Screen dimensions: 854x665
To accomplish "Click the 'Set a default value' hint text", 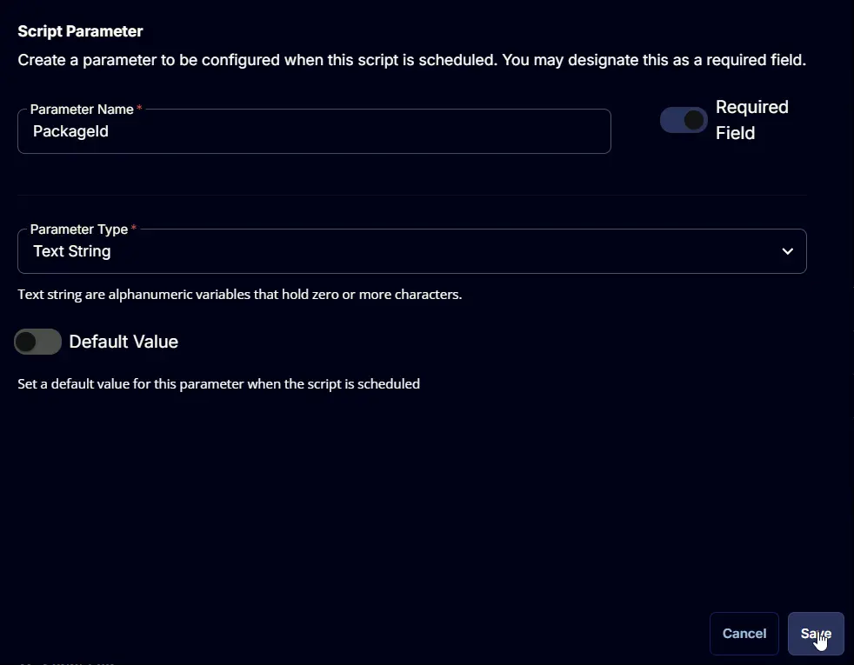I will [x=219, y=384].
